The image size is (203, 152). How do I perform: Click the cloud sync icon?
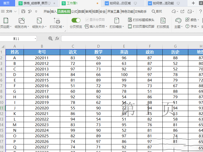174,11
